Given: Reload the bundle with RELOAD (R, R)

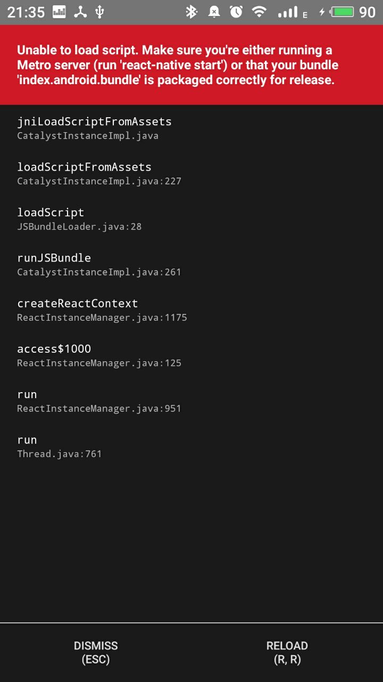Looking at the screenshot, I should tap(287, 653).
